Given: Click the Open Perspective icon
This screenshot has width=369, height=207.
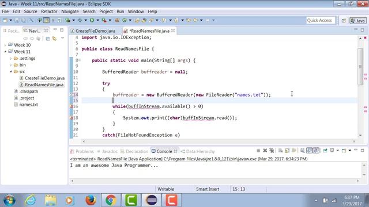Looking at the screenshot, I should click(344, 21).
